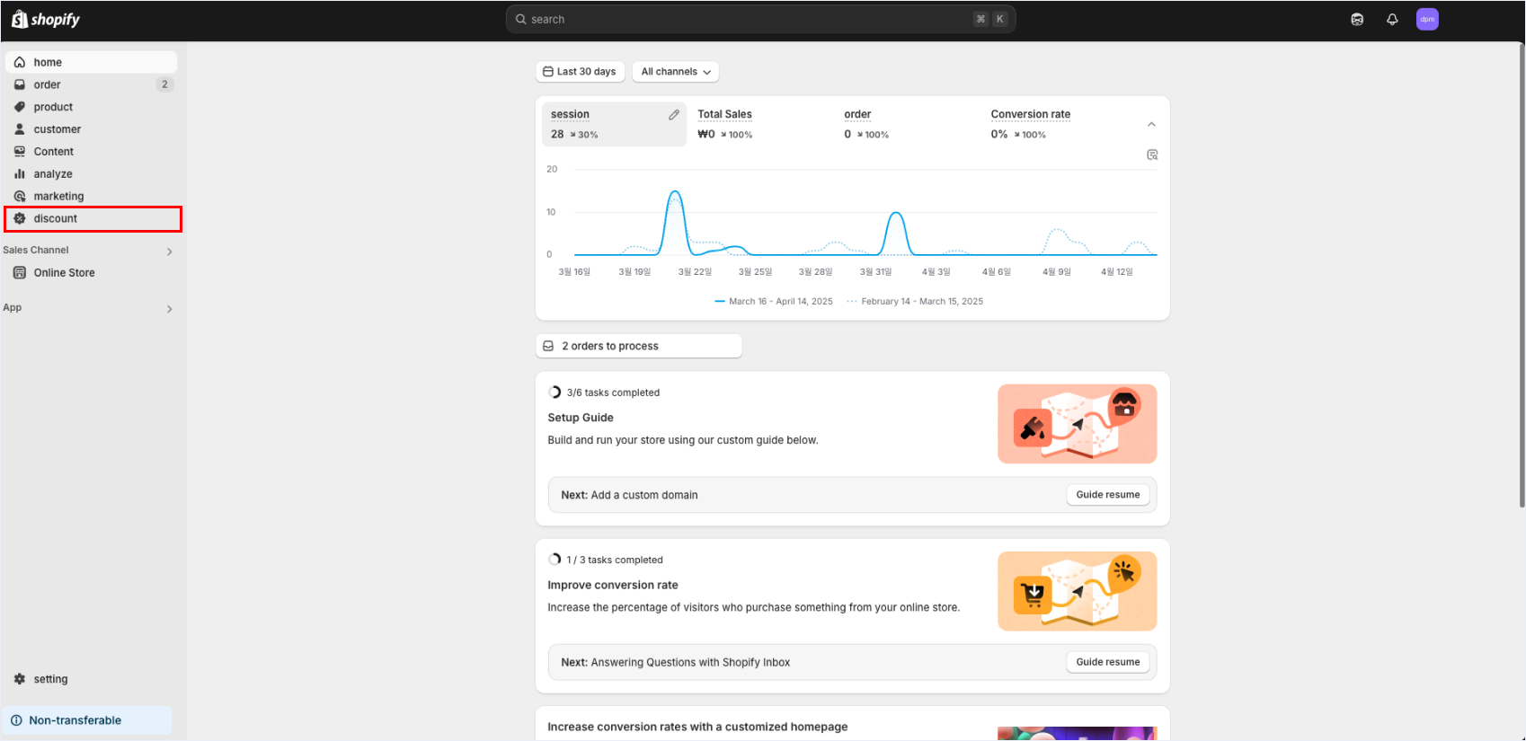Click 1 / 3 tasks completed progress

point(606,560)
